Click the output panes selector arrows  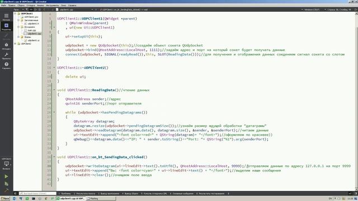pyautogui.click(x=228, y=194)
